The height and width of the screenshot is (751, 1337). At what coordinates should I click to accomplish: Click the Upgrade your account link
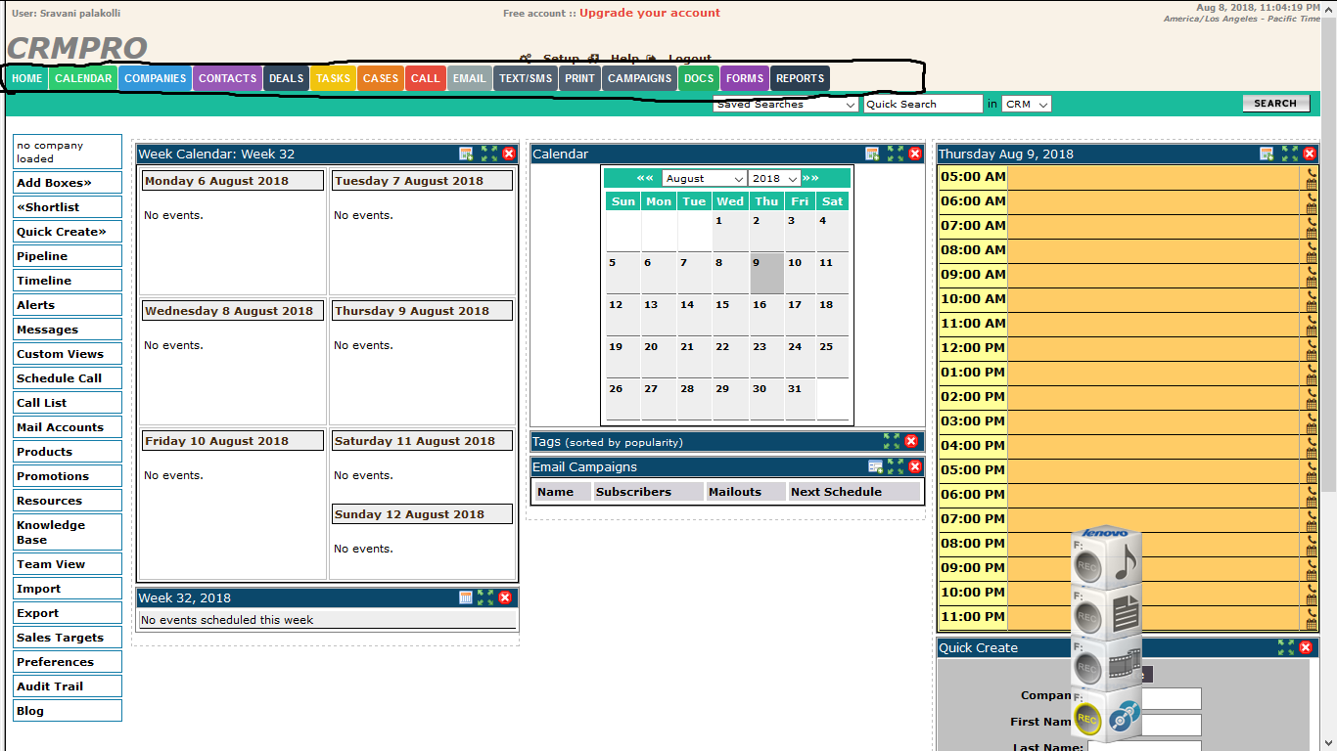pyautogui.click(x=650, y=13)
